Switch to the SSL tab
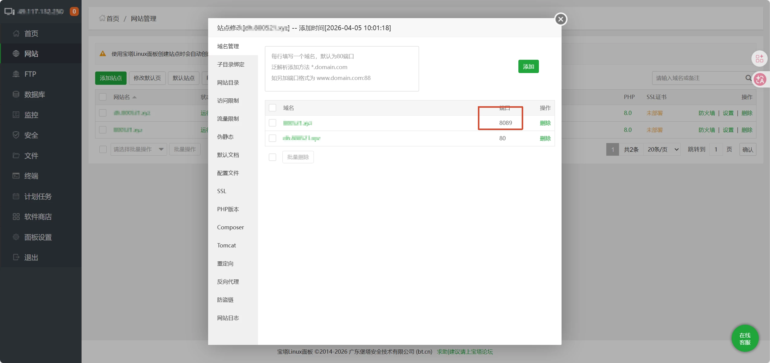 [x=221, y=191]
